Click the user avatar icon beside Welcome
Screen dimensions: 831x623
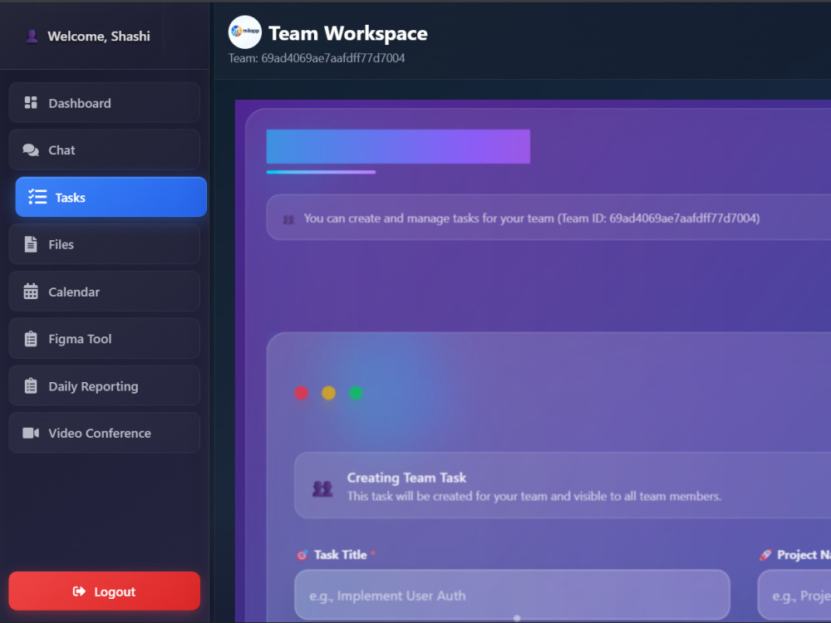point(32,36)
